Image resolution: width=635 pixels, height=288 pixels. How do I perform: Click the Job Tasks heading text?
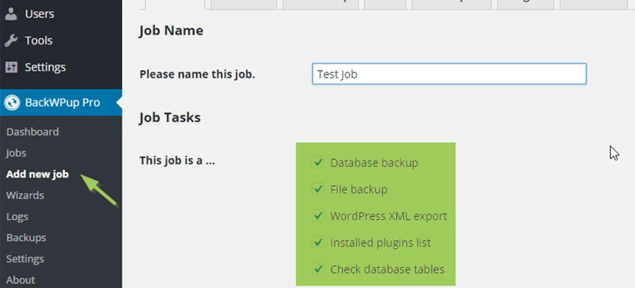click(x=170, y=117)
